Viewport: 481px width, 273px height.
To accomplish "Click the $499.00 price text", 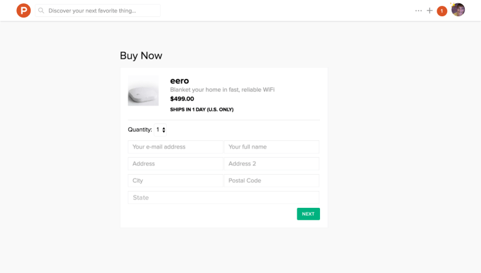I will click(182, 99).
